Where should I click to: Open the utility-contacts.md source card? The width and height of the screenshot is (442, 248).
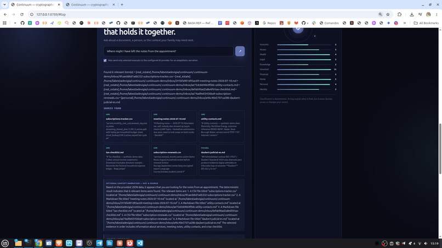[222, 126]
